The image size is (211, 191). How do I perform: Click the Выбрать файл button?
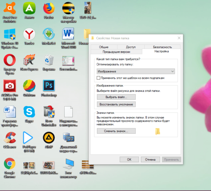click(x=116, y=97)
